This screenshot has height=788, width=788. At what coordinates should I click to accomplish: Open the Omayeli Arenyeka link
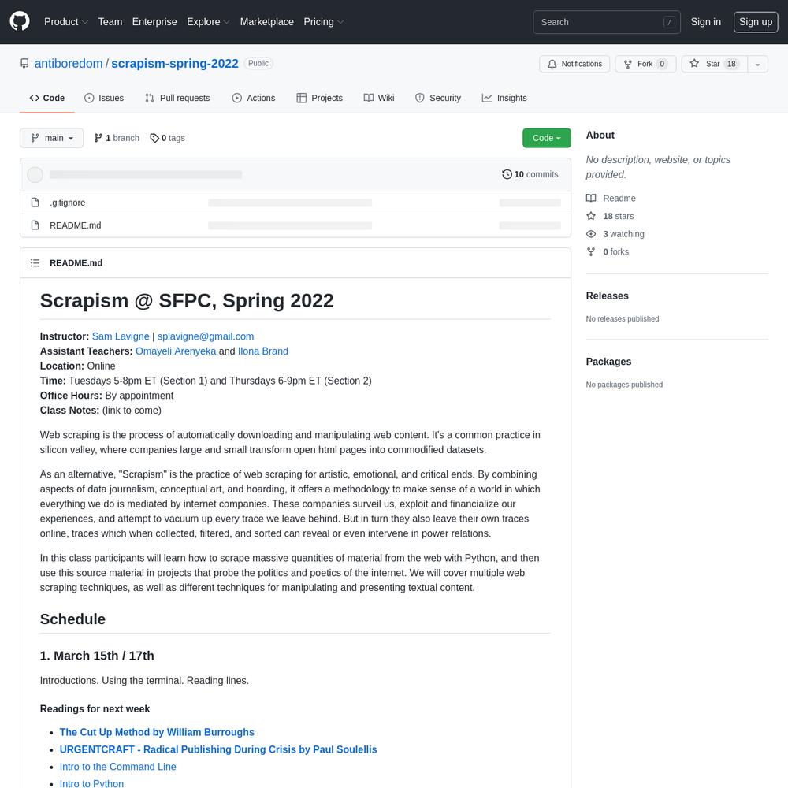tap(176, 351)
